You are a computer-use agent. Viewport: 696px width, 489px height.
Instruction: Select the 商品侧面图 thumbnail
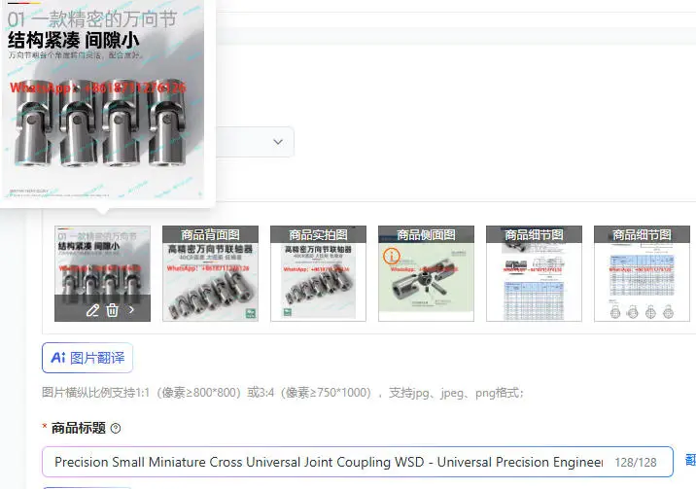426,273
